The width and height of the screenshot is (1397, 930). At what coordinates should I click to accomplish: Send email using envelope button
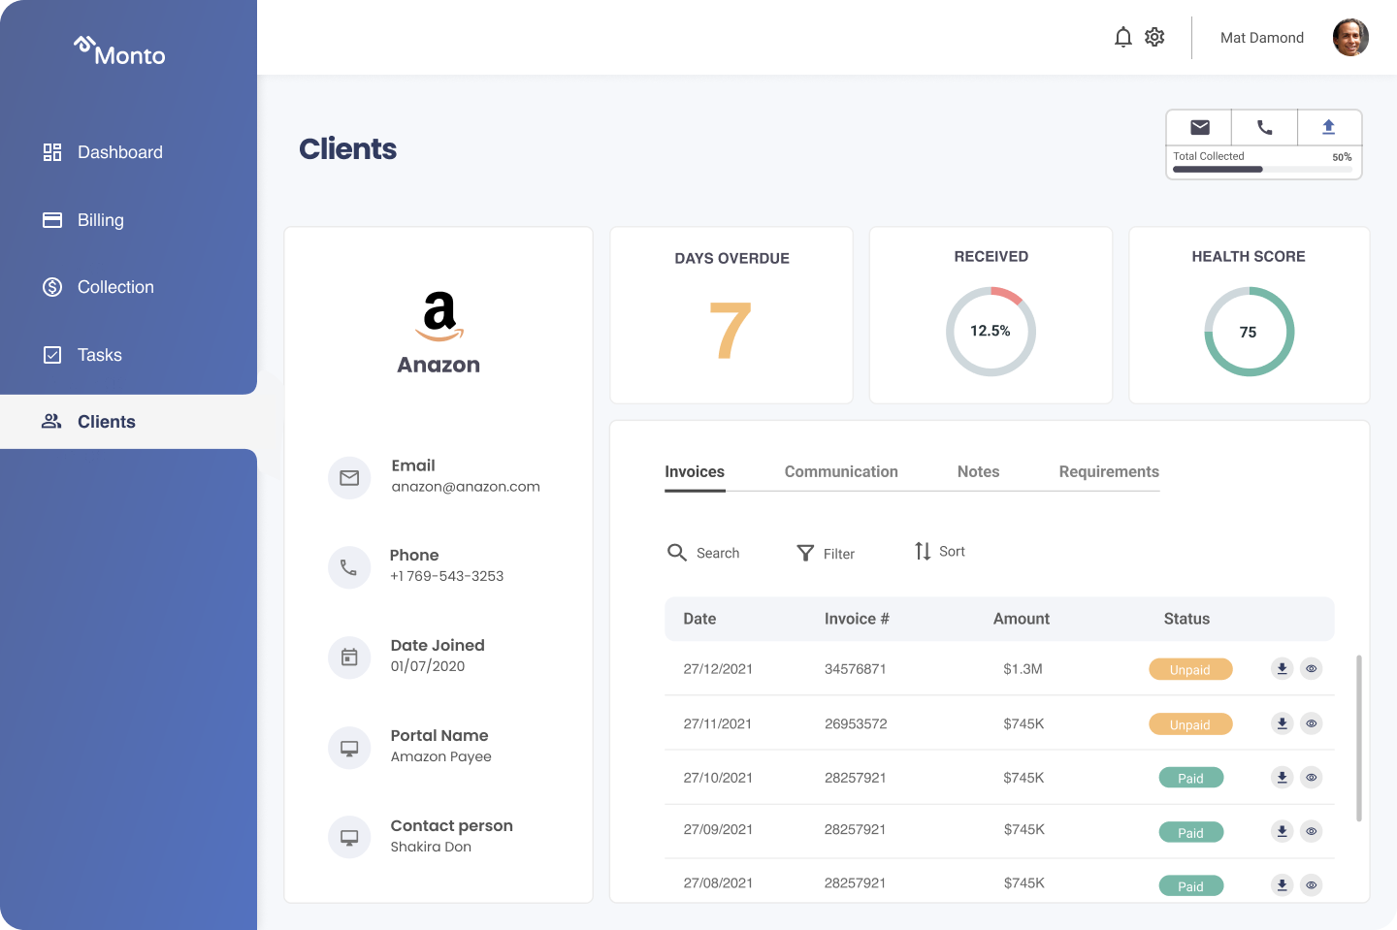tap(1200, 127)
